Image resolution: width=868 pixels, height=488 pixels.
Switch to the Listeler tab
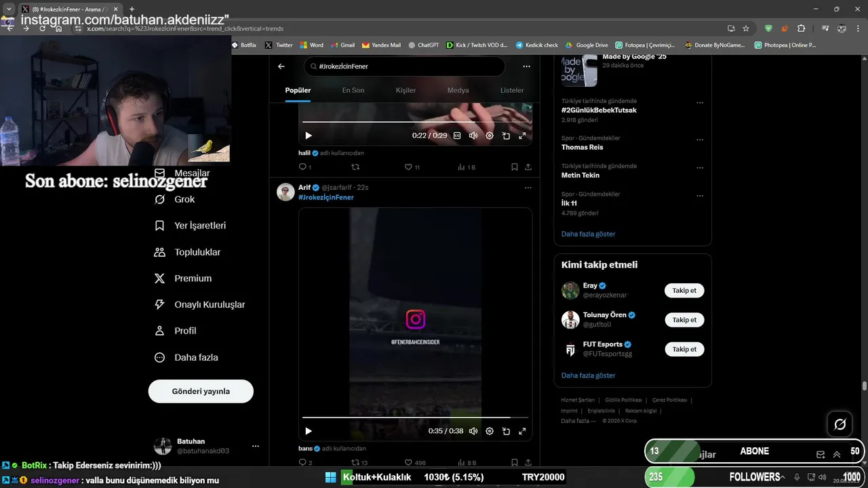pyautogui.click(x=512, y=90)
